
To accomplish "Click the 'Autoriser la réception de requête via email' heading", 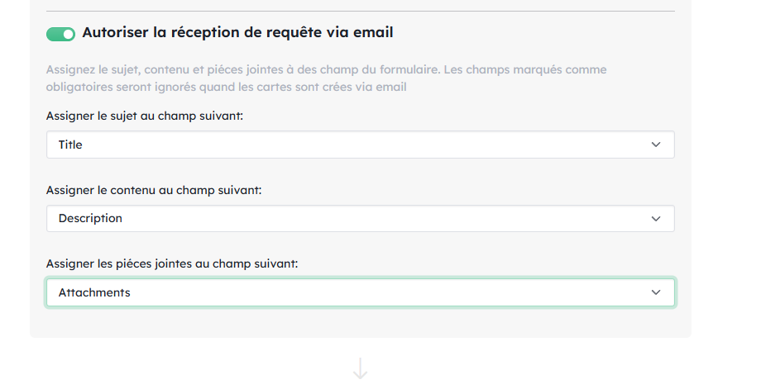I will [237, 33].
